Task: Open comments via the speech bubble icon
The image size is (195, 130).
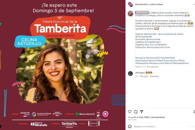Action: tap(136, 112)
